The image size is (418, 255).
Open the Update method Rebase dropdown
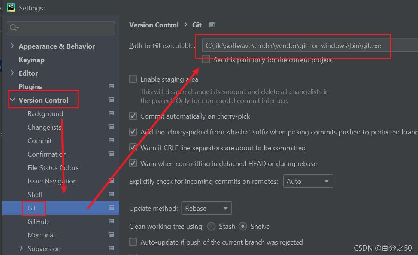pos(207,208)
